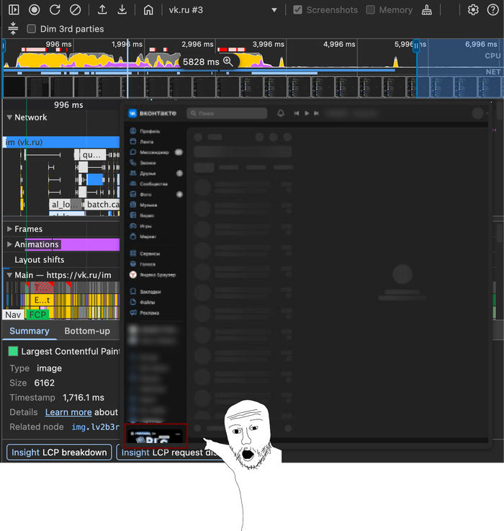The width and height of the screenshot is (504, 531).
Task: Toggle the DevTools sidebar panel icon
Action: tap(14, 10)
